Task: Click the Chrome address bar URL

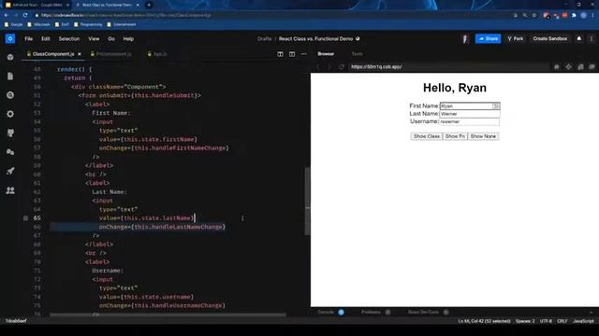Action: (x=126, y=15)
